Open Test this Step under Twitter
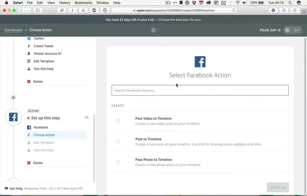 (x=43, y=69)
